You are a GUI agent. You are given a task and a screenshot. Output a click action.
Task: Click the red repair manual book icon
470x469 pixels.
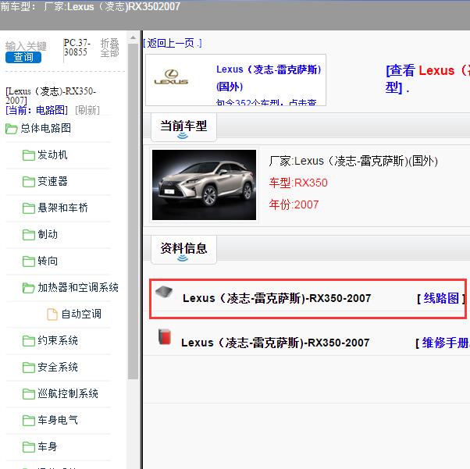coord(165,336)
